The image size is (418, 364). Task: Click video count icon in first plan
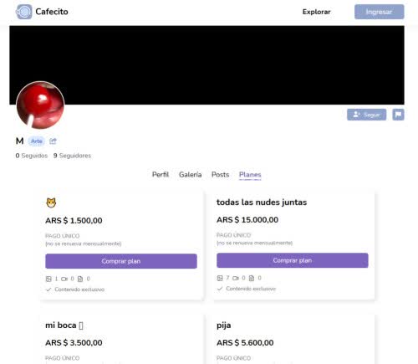tap(64, 279)
